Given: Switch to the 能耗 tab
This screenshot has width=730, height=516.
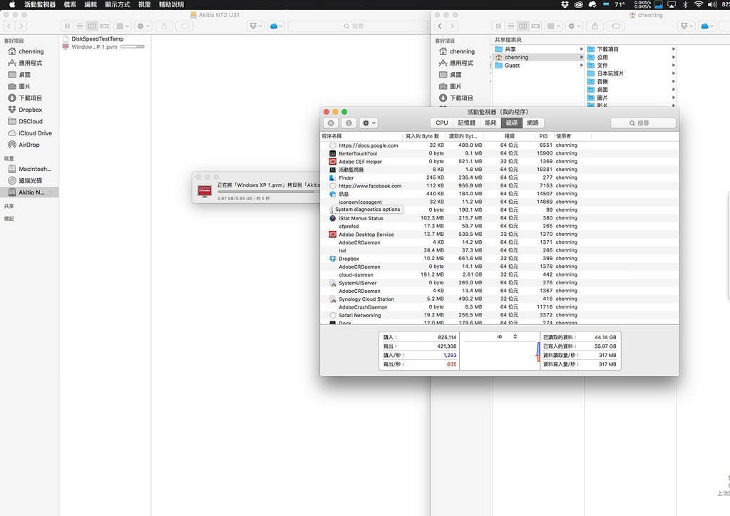Looking at the screenshot, I should (490, 123).
